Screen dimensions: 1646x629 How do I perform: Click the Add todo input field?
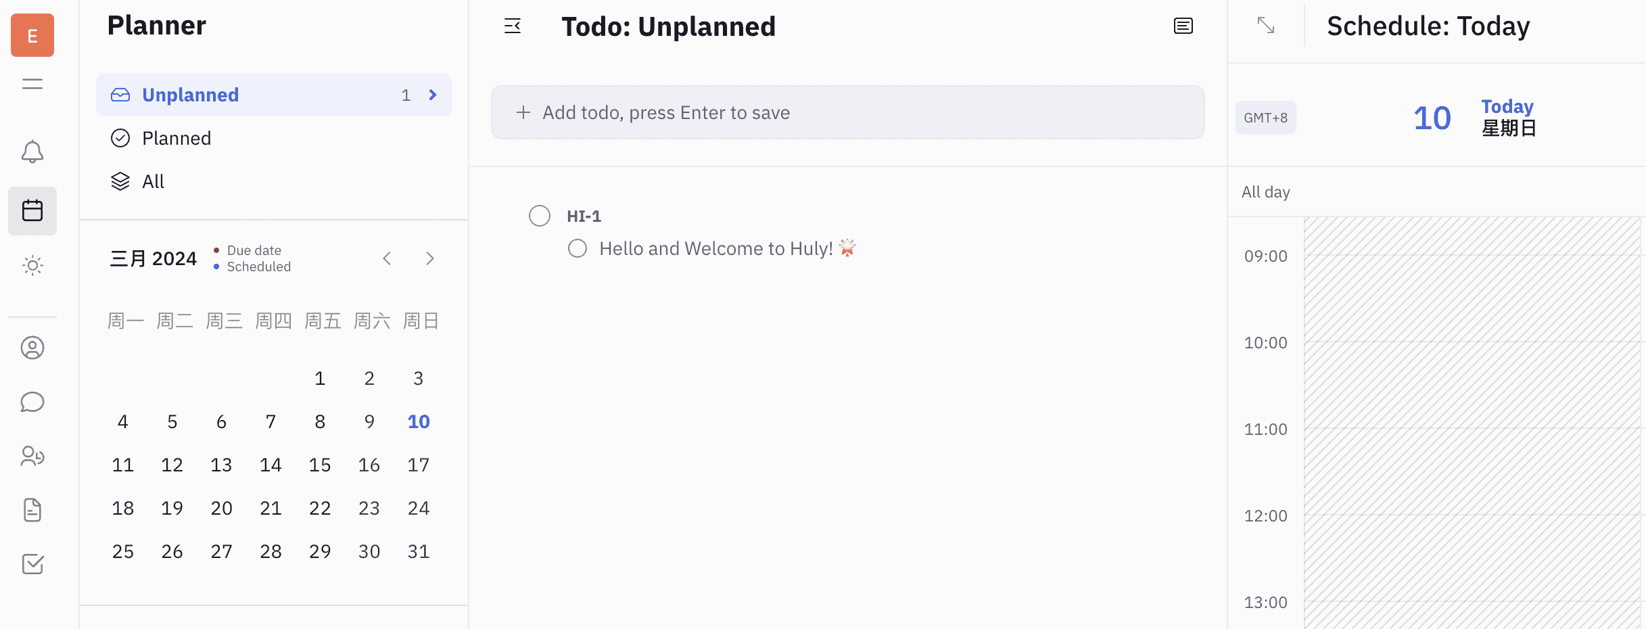point(847,112)
